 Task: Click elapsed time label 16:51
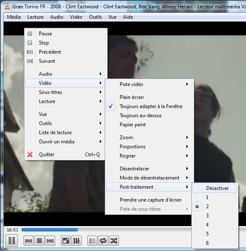coord(12,230)
